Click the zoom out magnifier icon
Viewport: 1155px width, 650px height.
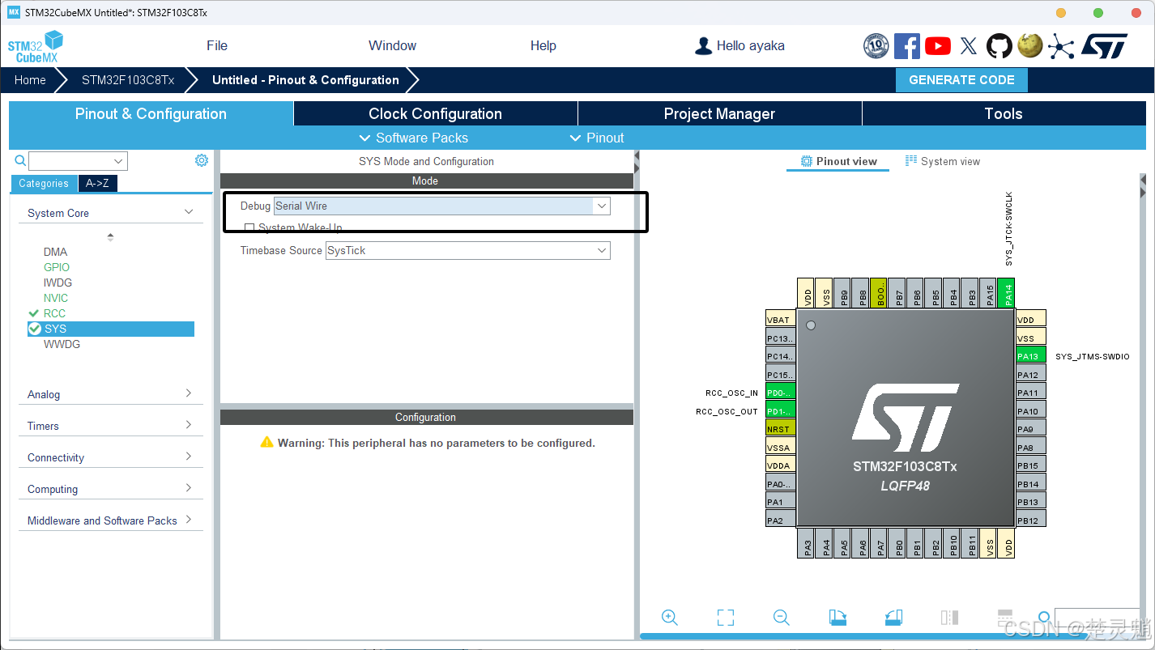(x=782, y=618)
